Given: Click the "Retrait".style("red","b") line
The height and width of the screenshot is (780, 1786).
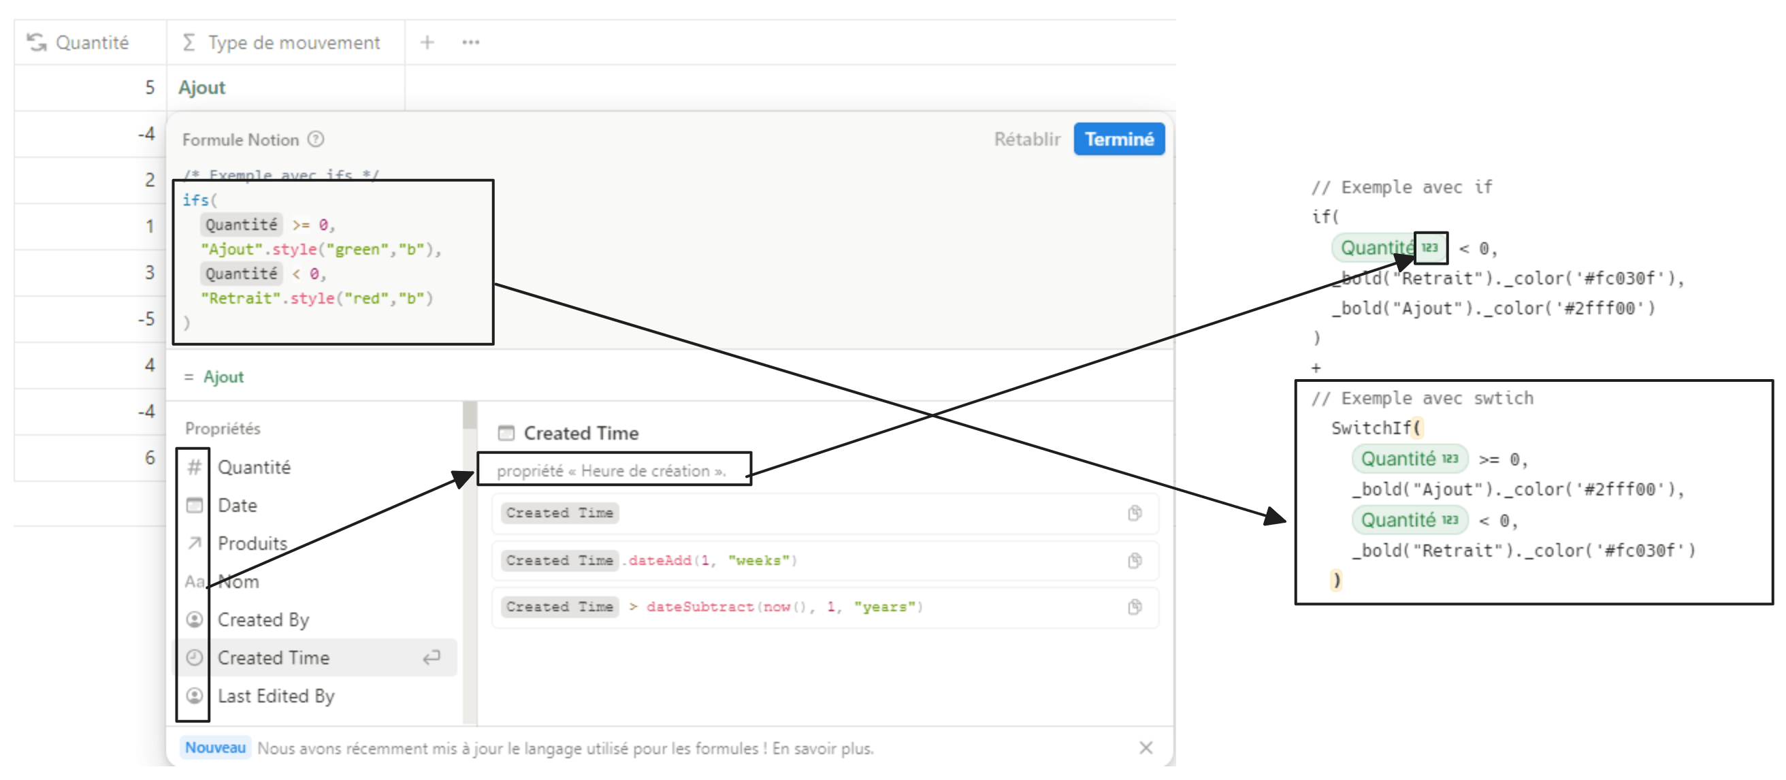Looking at the screenshot, I should pyautogui.click(x=317, y=298).
